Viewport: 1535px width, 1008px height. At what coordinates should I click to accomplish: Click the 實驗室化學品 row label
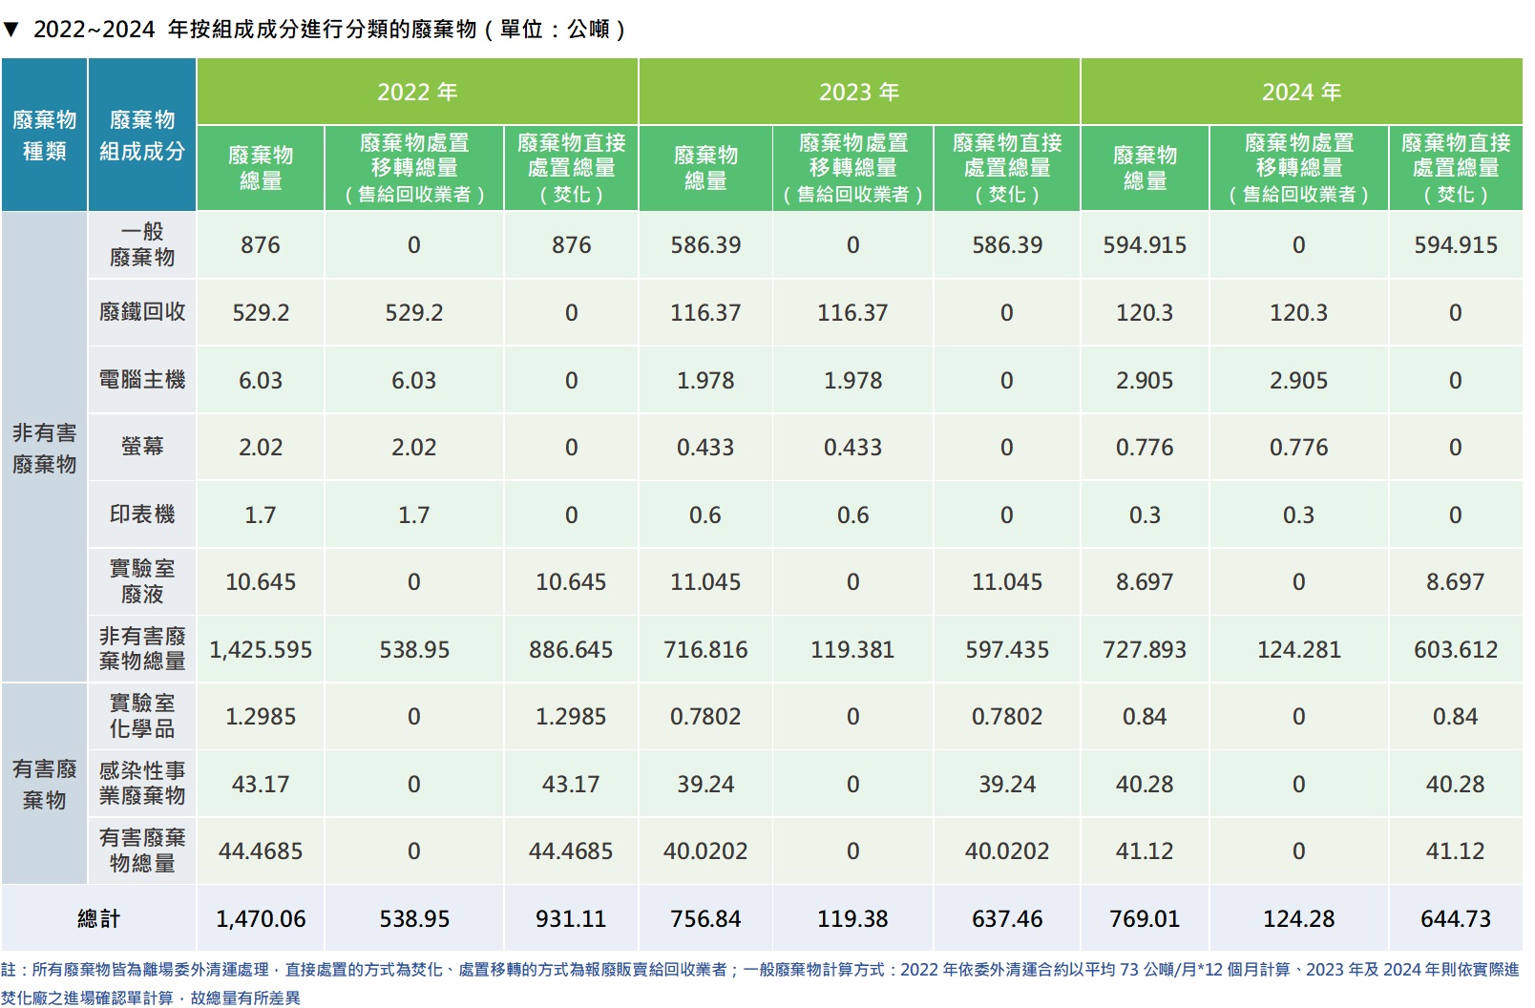click(x=142, y=716)
